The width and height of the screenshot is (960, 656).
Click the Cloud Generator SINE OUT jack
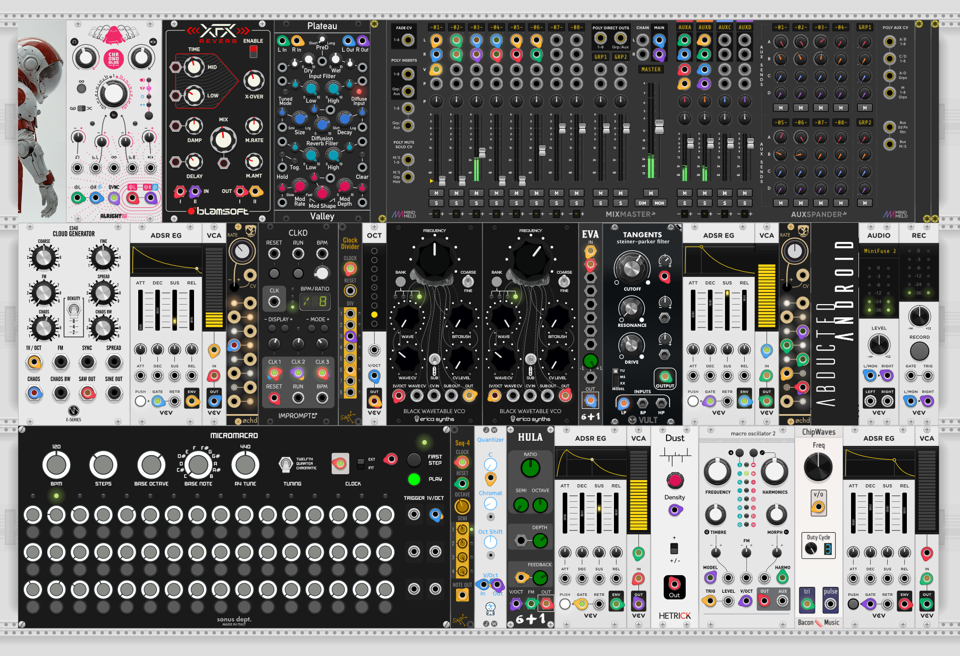(114, 393)
